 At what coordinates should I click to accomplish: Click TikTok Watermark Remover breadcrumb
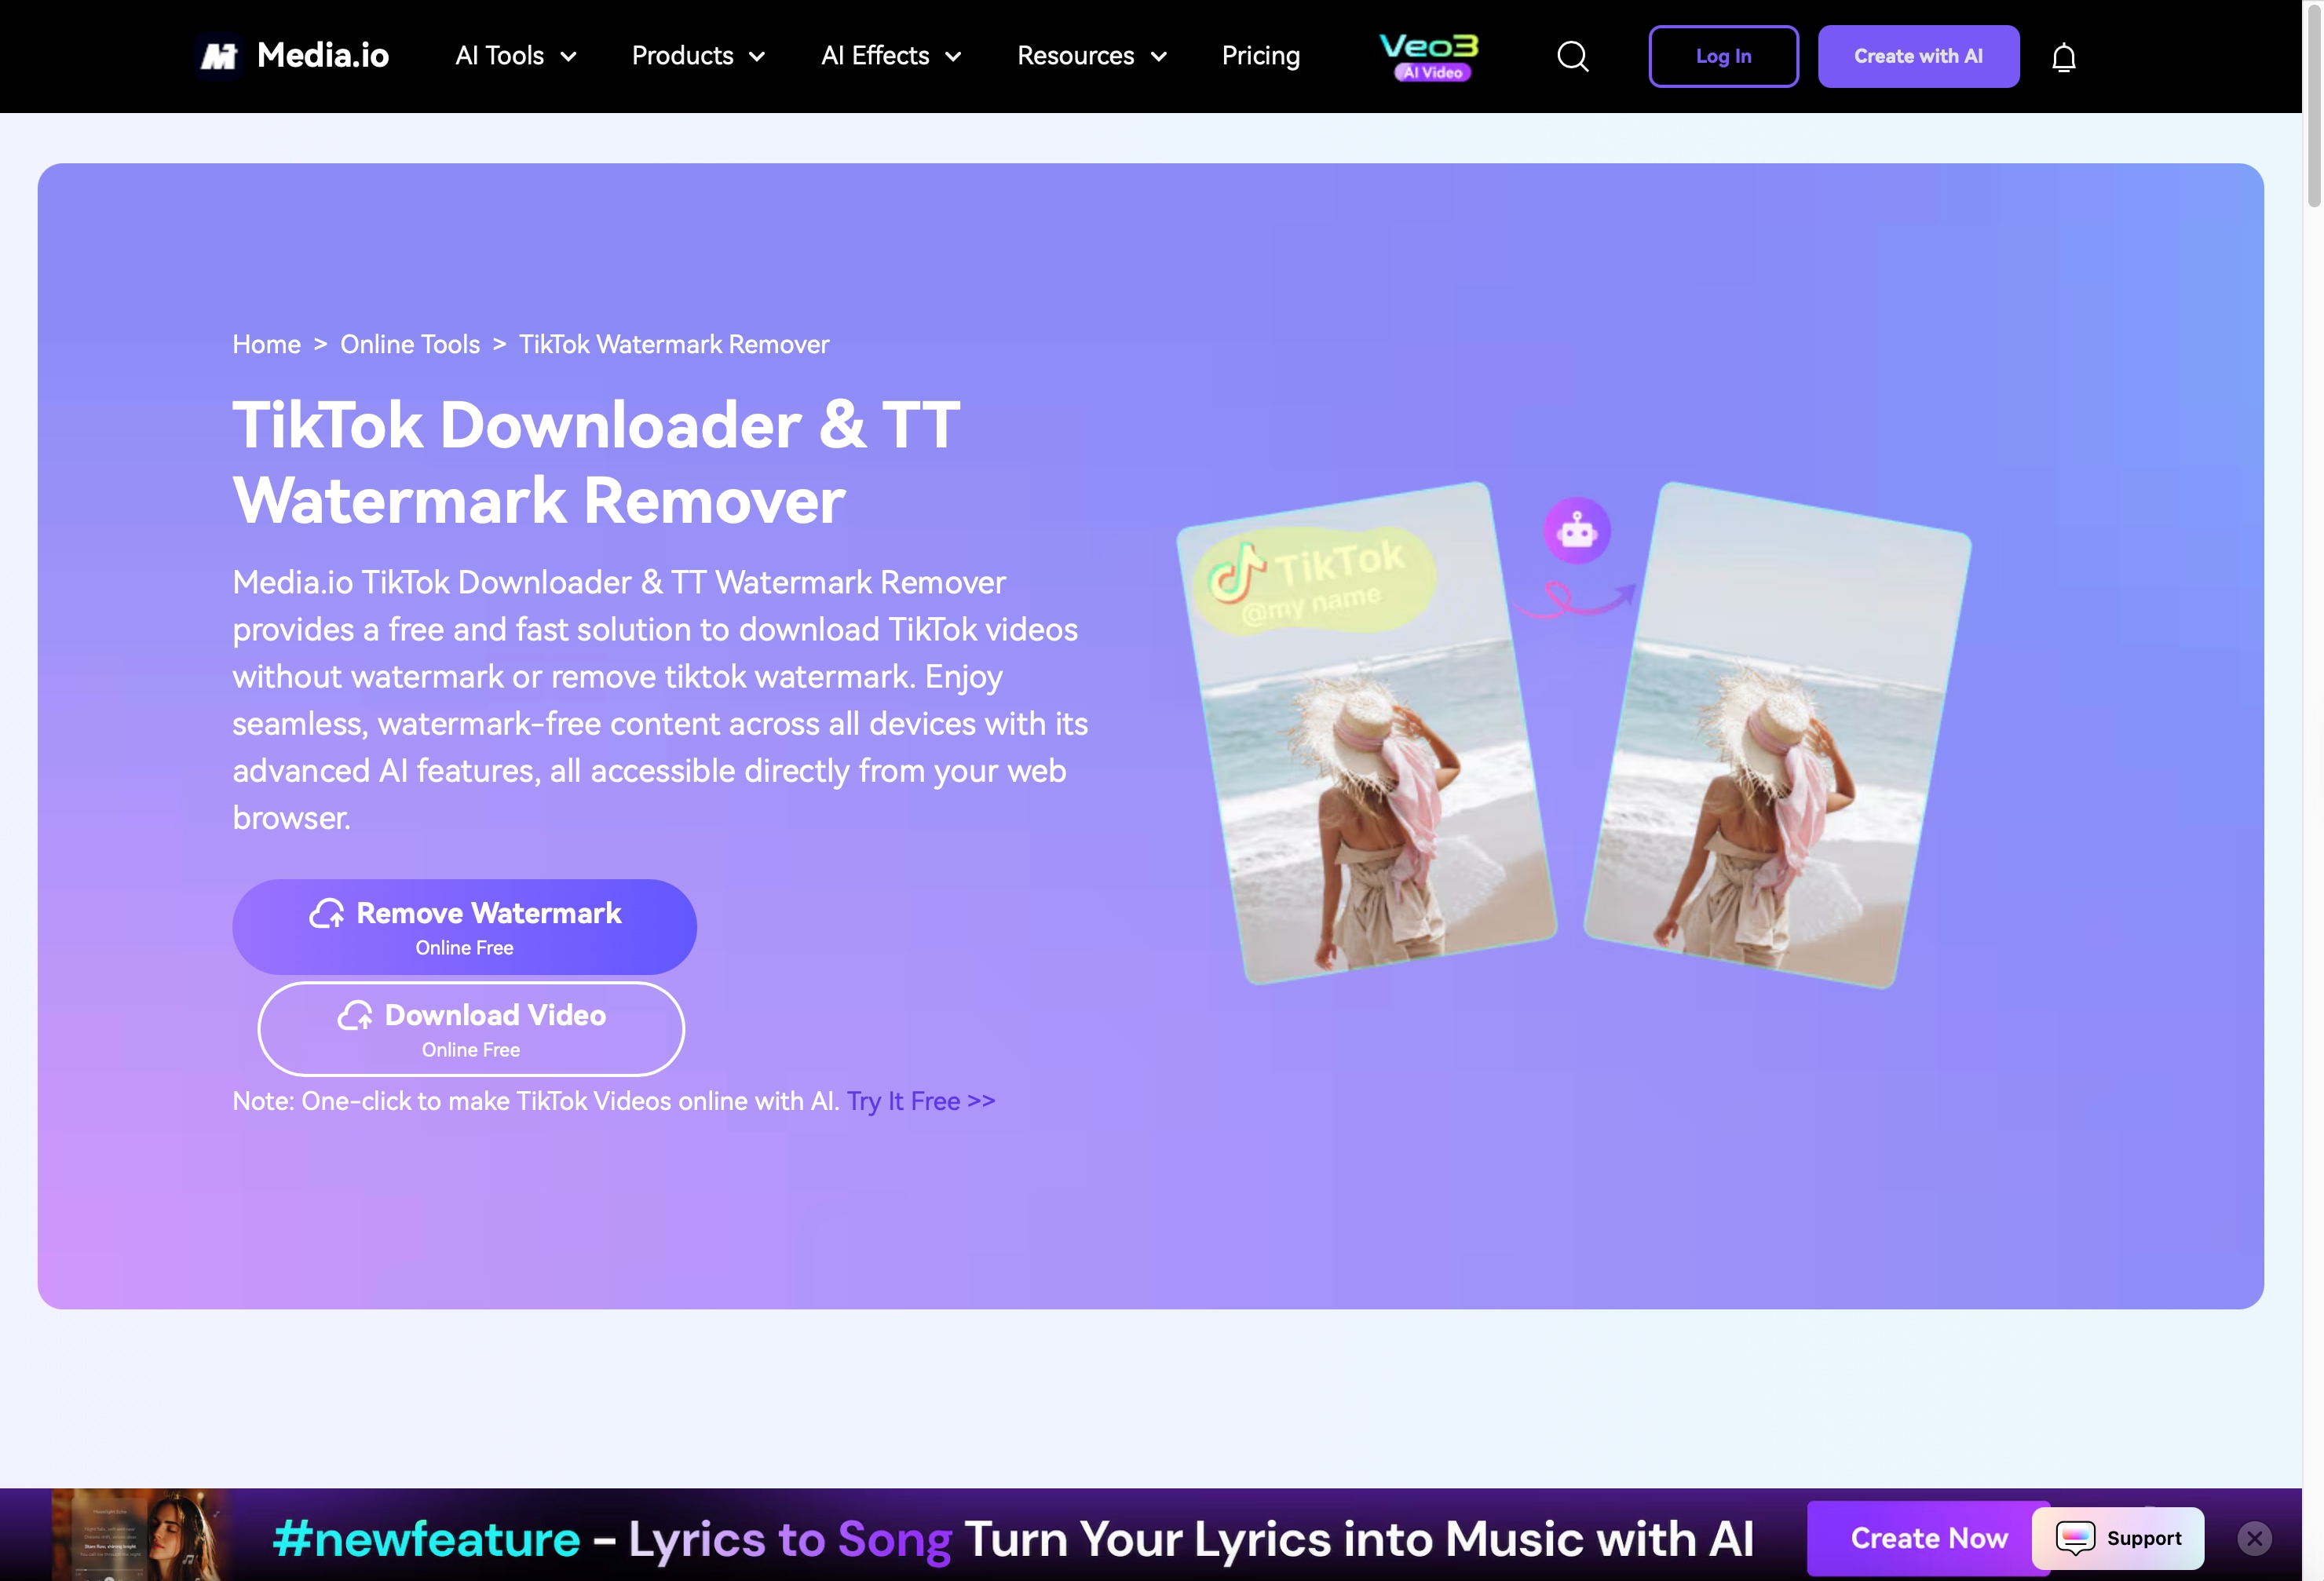tap(674, 344)
